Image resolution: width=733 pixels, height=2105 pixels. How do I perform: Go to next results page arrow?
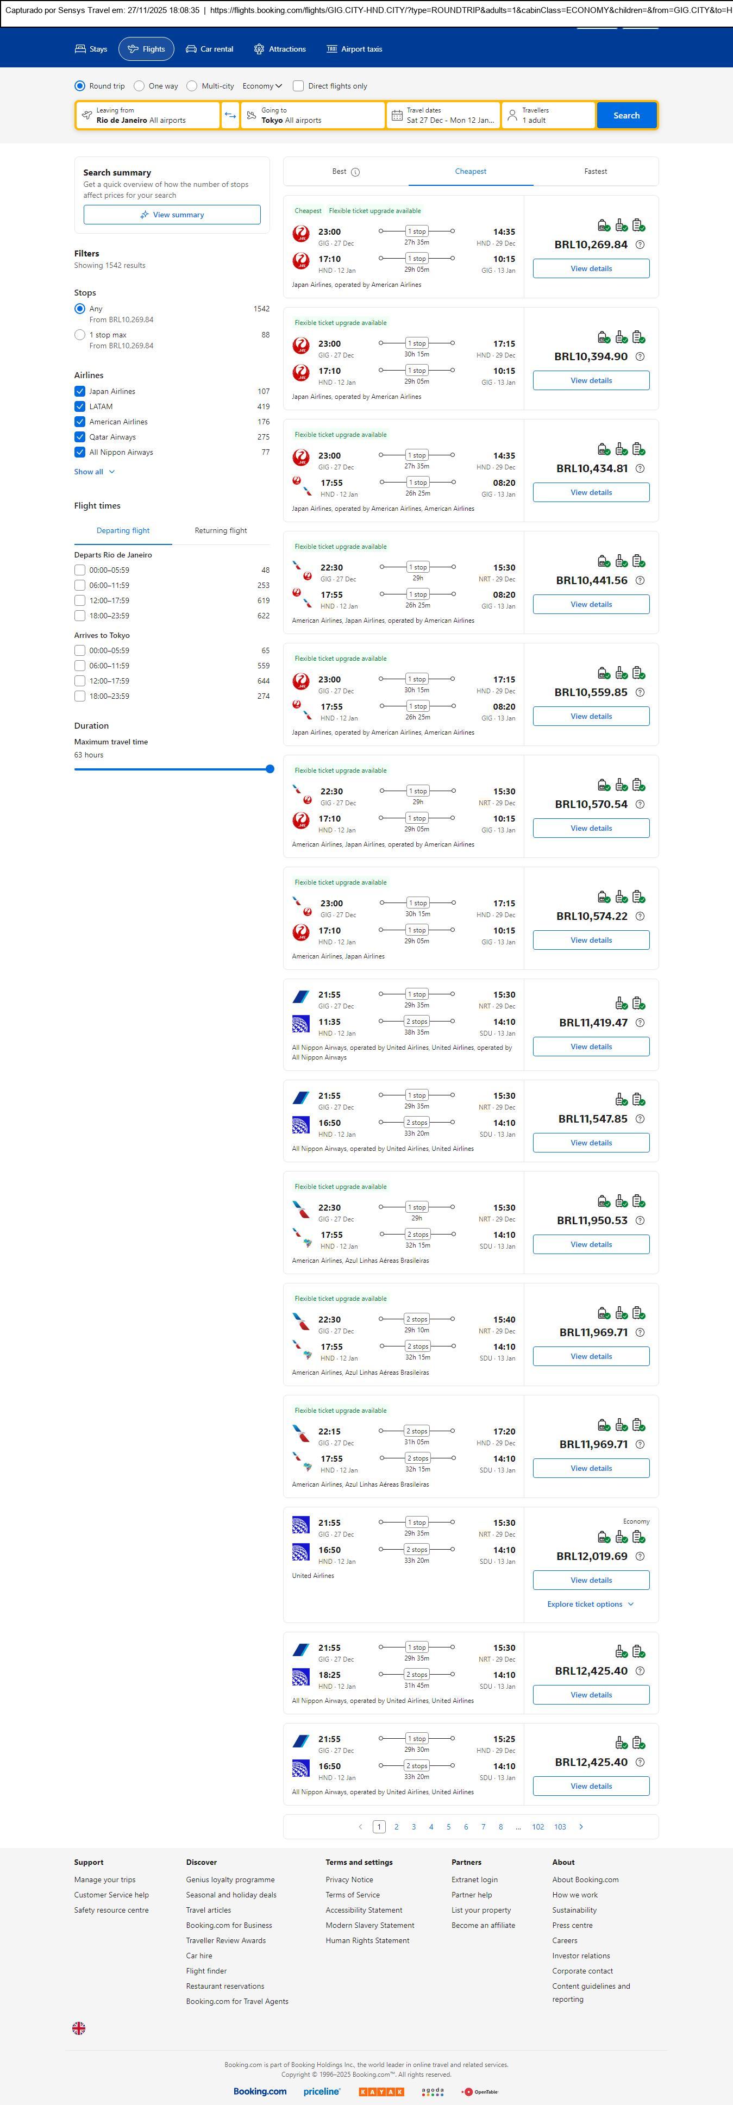pos(581,1826)
